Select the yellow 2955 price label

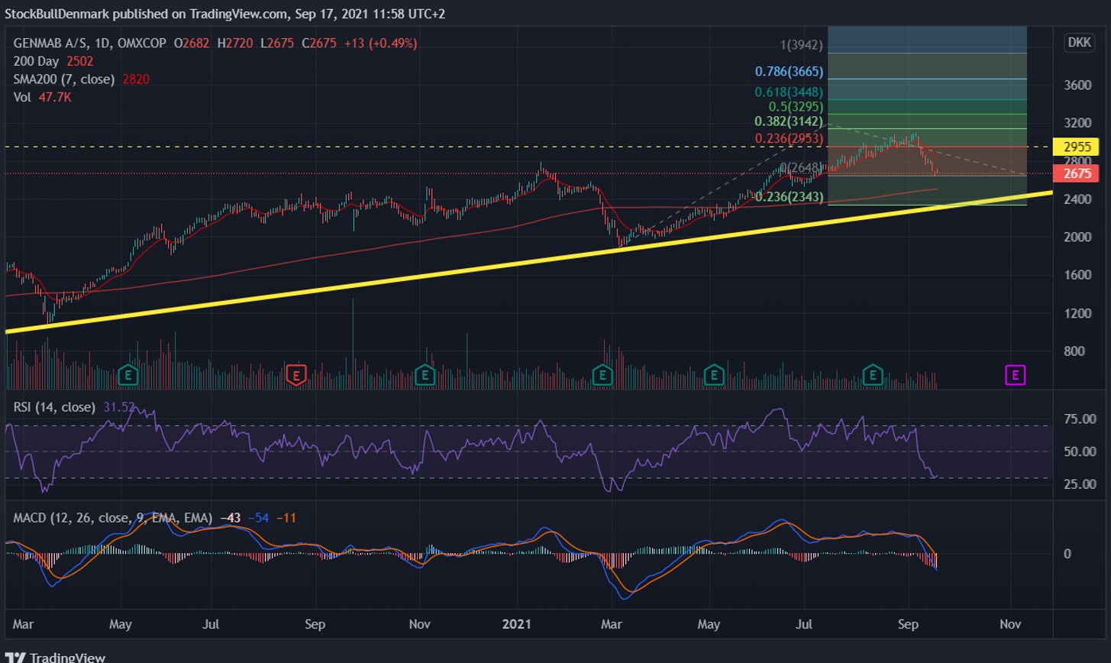[x=1077, y=147]
